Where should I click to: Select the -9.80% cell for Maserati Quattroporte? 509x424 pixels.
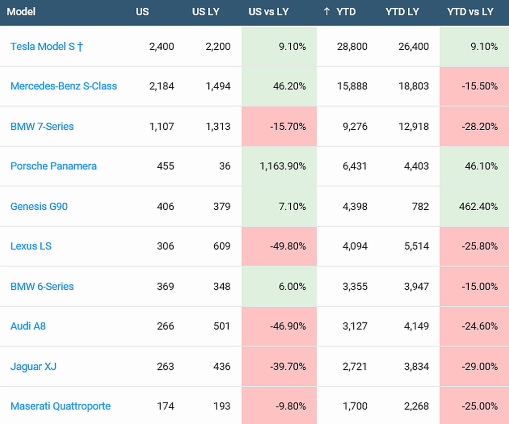pyautogui.click(x=279, y=406)
